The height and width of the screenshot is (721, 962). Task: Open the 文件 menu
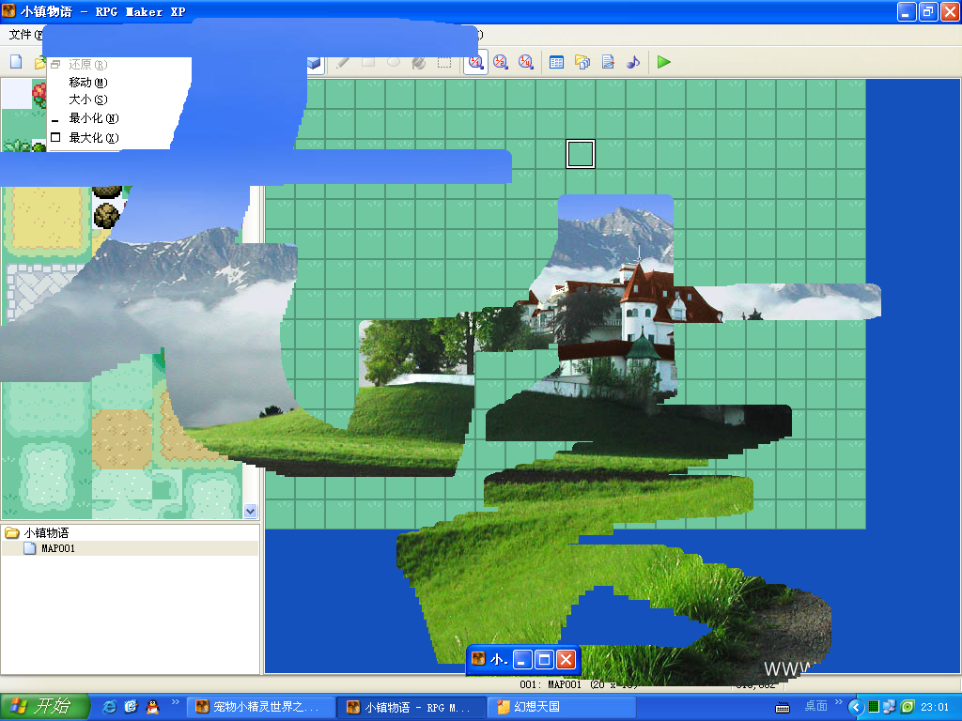point(24,35)
